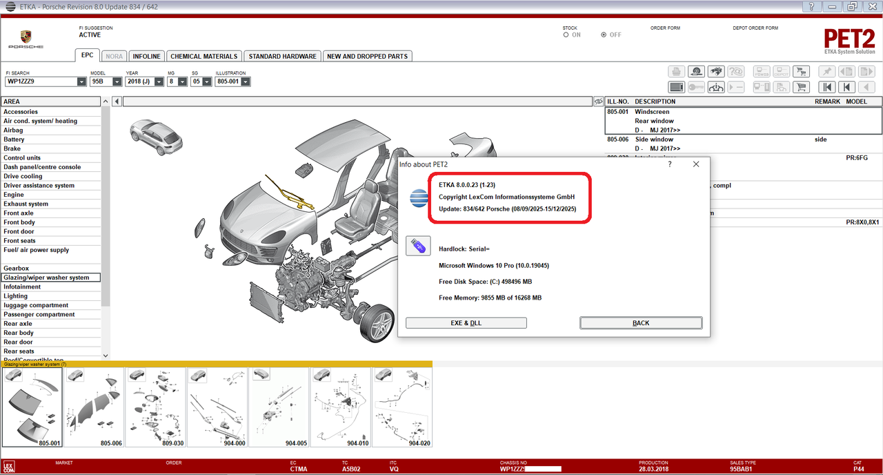
Task: Select illustration thumbnail 904-000
Action: tap(217, 407)
